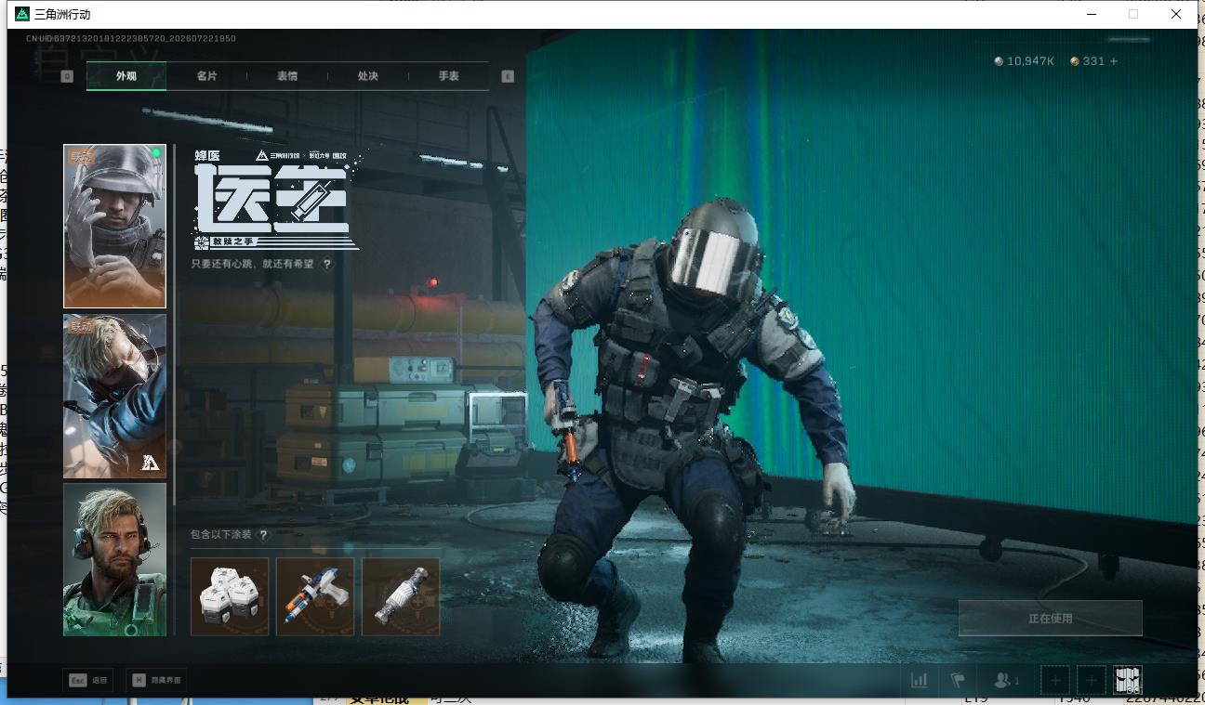Click the first empty teammate plus slot
The image size is (1205, 705).
(1055, 681)
